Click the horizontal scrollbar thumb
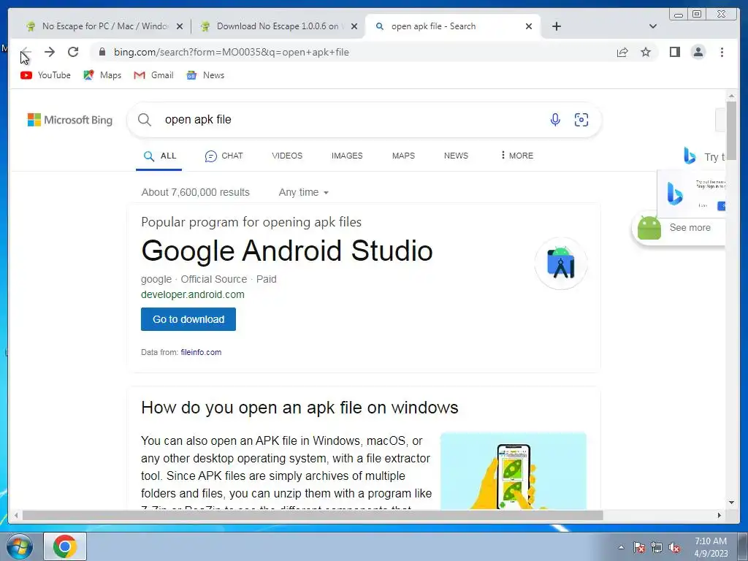Screen dimensions: 748x561 313,515
